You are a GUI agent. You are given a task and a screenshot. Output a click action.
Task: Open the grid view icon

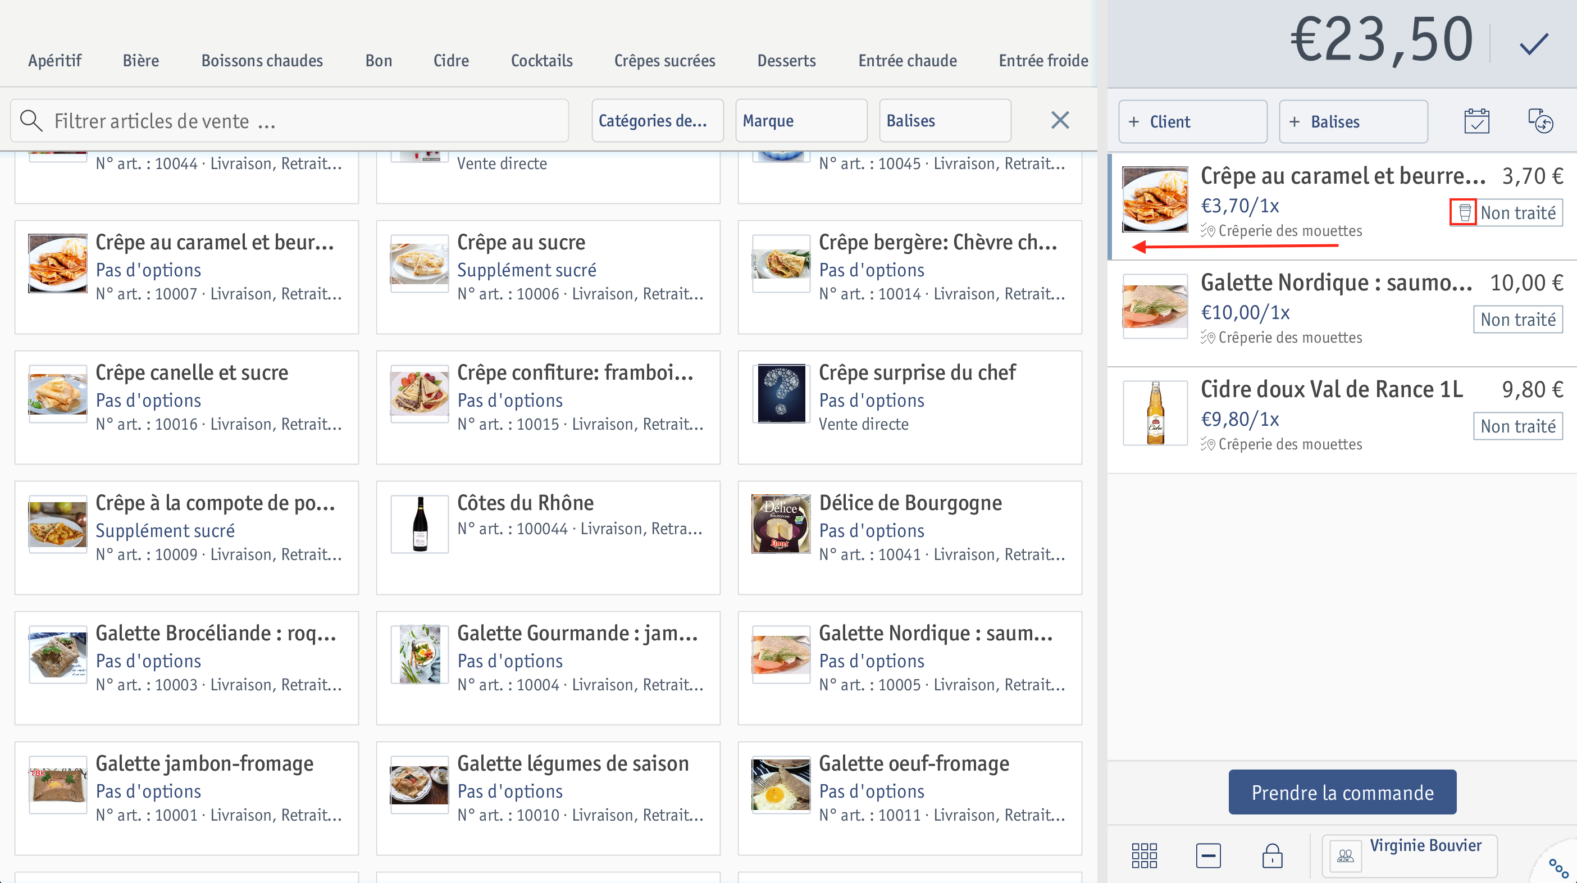(x=1143, y=855)
